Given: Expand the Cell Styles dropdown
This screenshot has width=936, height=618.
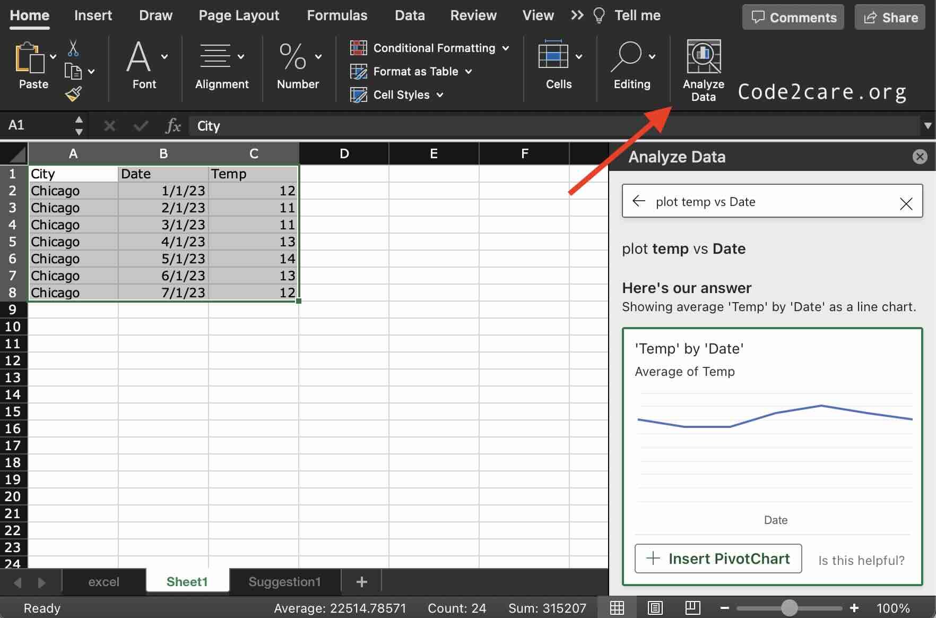Looking at the screenshot, I should [x=440, y=95].
